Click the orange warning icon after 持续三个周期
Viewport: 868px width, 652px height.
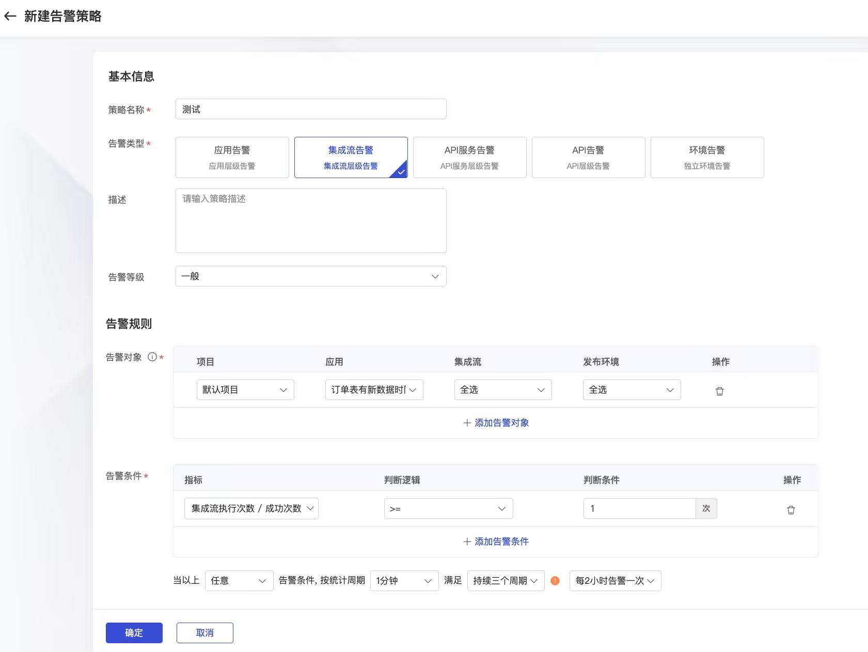coord(555,581)
